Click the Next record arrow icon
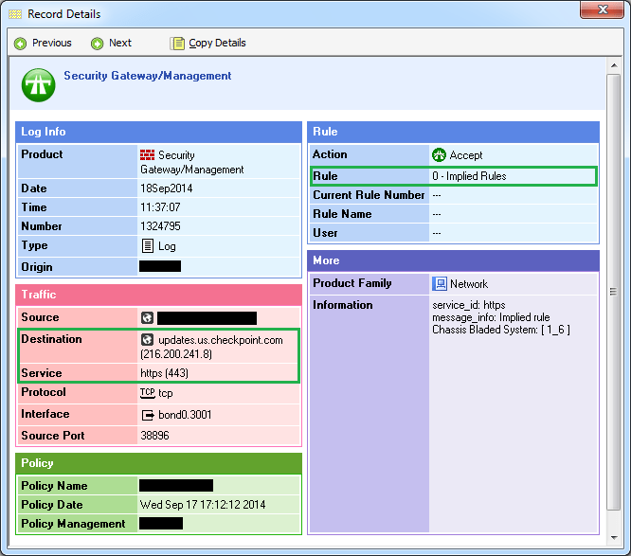Screen dimensions: 631x556 tap(97, 44)
